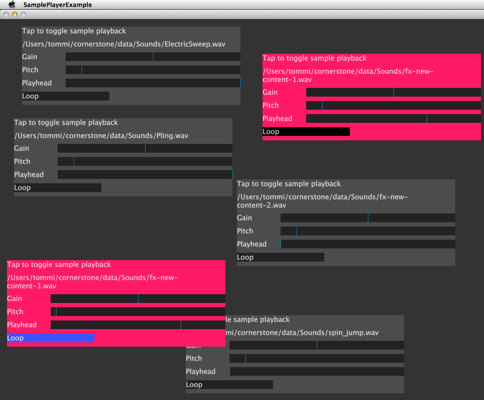The width and height of the screenshot is (484, 400).
Task: Open the SamplePlayerExample application menu
Action: [x=58, y=5]
